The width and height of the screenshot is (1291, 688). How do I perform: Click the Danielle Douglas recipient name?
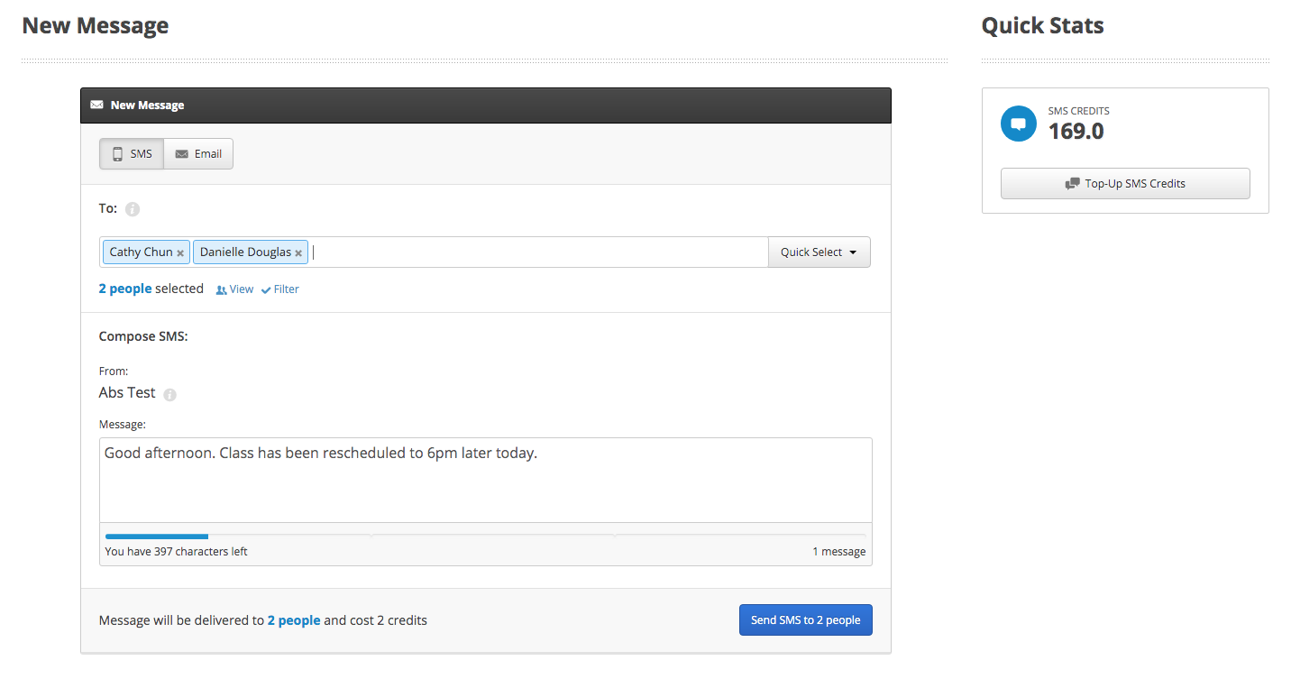pos(245,252)
